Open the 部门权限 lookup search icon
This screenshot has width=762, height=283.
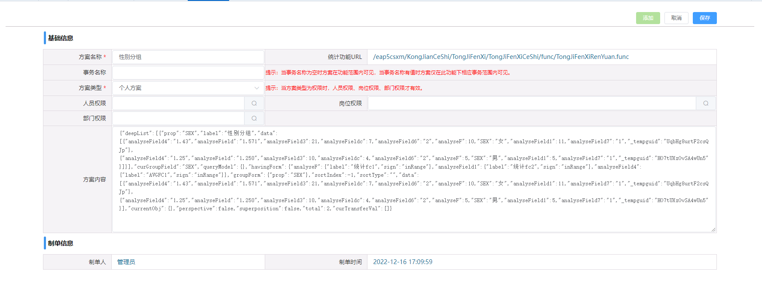(x=254, y=118)
